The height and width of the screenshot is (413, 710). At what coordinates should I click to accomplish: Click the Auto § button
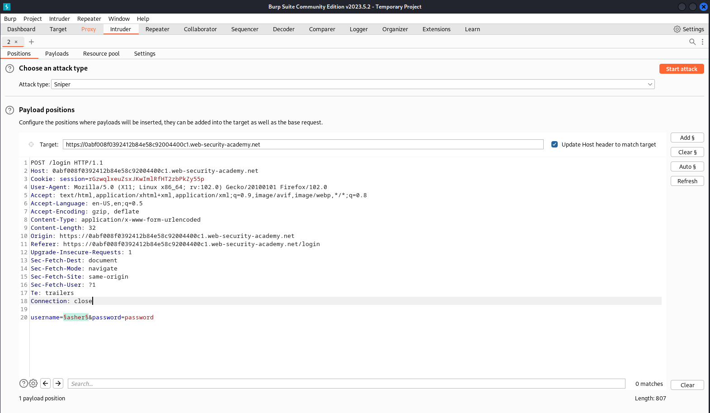click(x=687, y=166)
